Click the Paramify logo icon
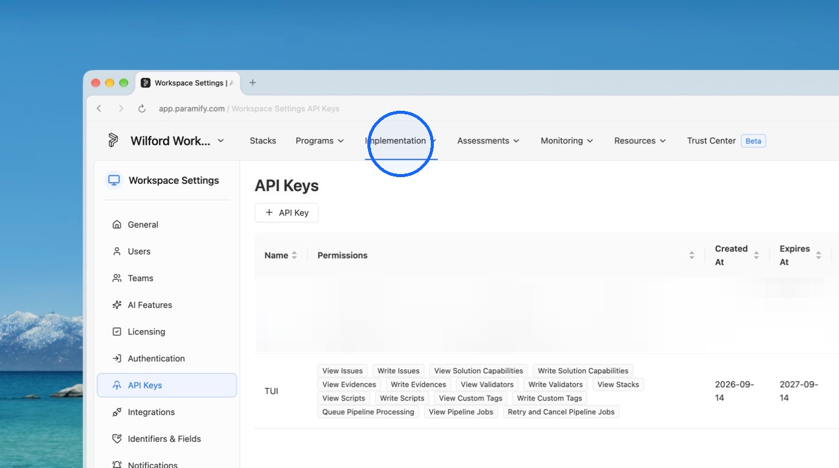The image size is (839, 468). [113, 141]
